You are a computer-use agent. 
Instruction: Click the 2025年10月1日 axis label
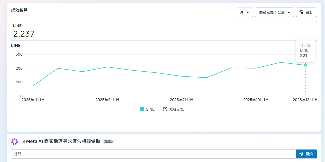256,100
